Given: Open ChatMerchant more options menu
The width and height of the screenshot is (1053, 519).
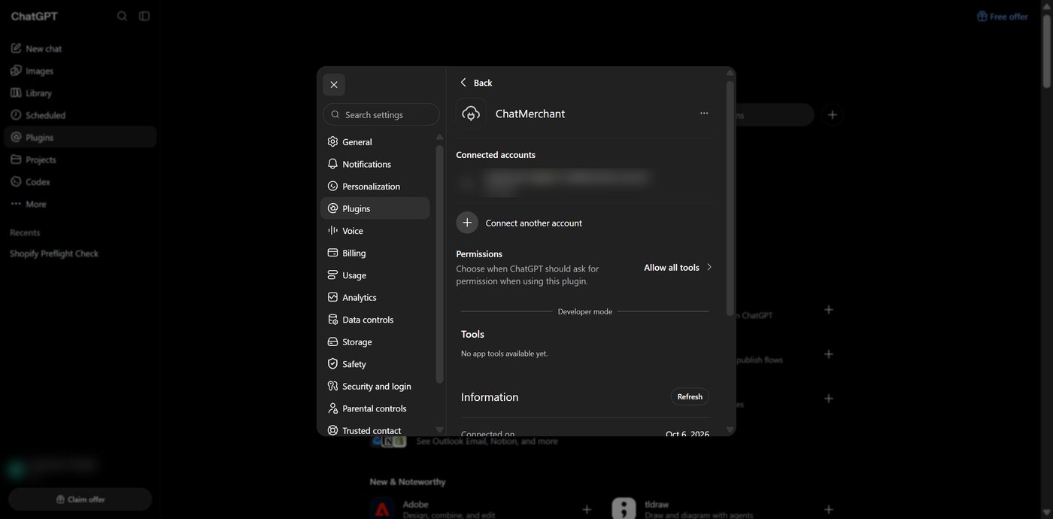Looking at the screenshot, I should pyautogui.click(x=704, y=113).
